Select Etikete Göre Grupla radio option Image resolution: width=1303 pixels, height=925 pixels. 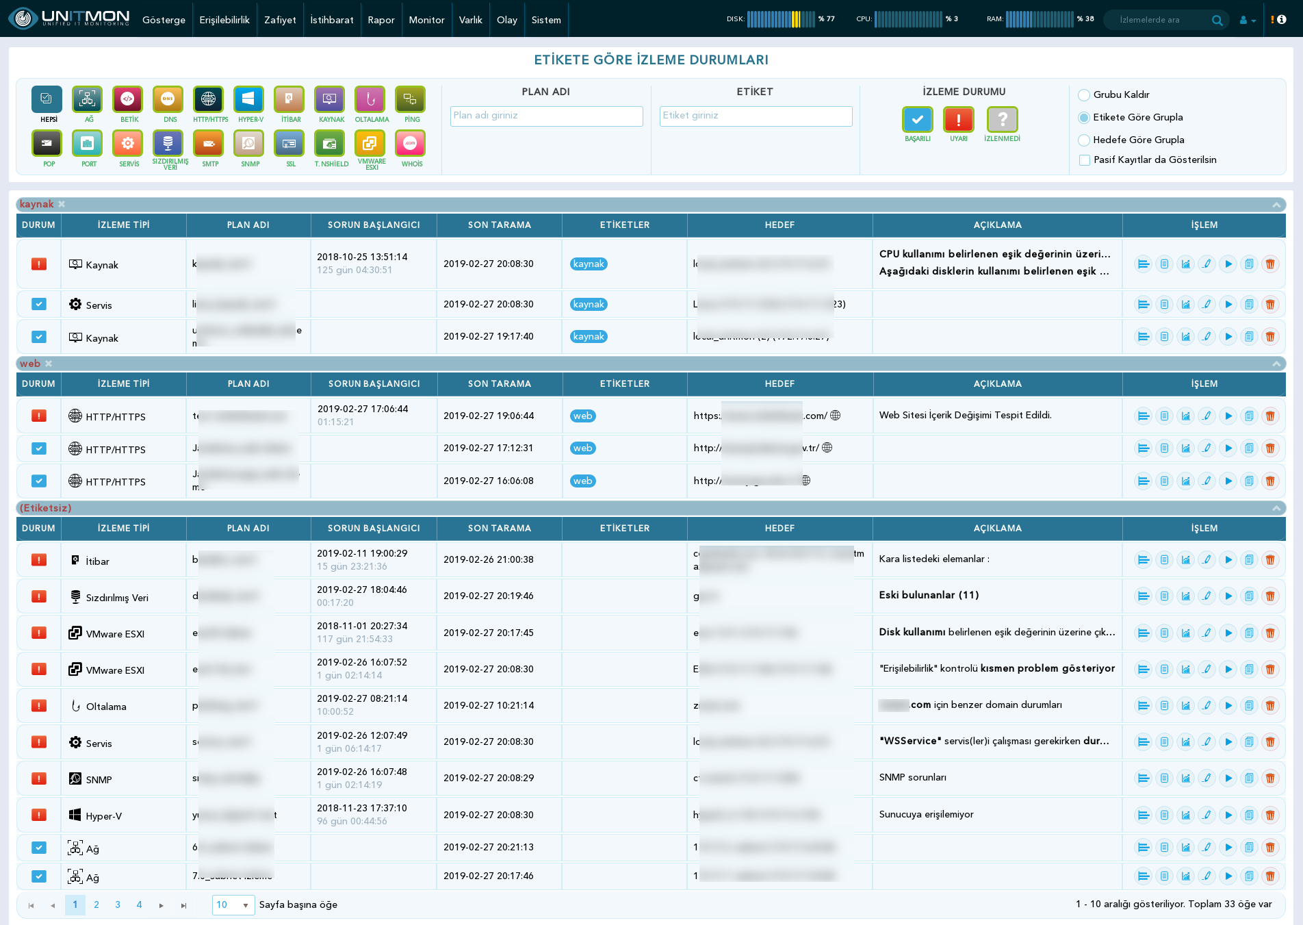[1084, 118]
